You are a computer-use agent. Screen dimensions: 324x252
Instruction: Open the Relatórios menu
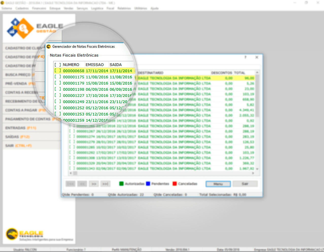[124, 8]
